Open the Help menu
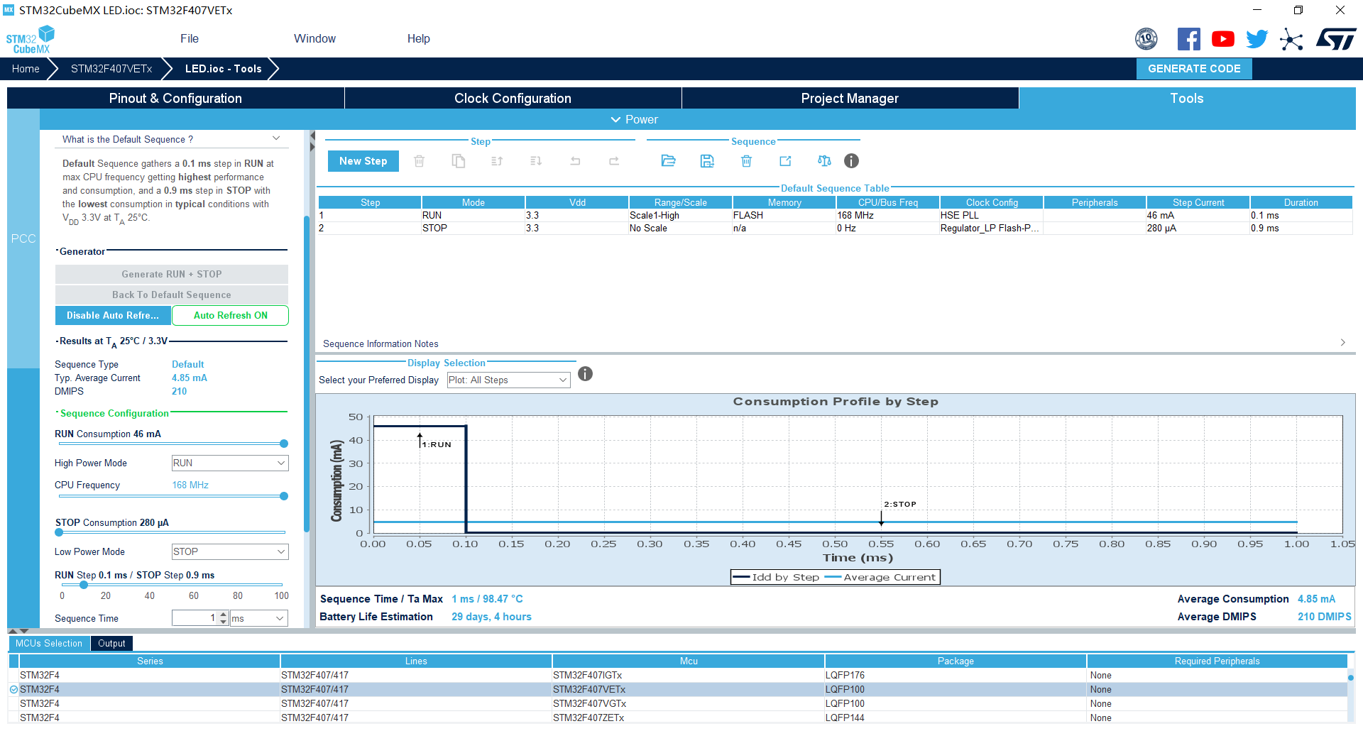This screenshot has height=731, width=1363. [418, 39]
